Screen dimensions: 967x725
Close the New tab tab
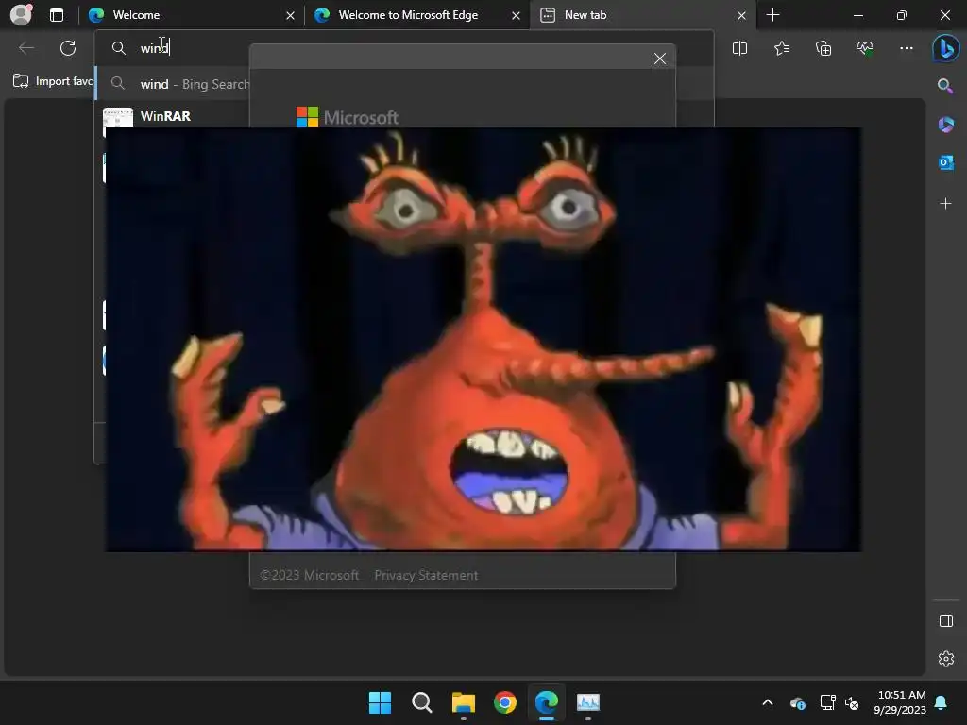click(x=741, y=15)
